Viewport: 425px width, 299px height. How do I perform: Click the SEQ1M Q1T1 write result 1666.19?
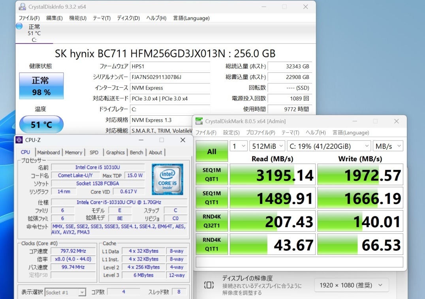pyautogui.click(x=360, y=198)
